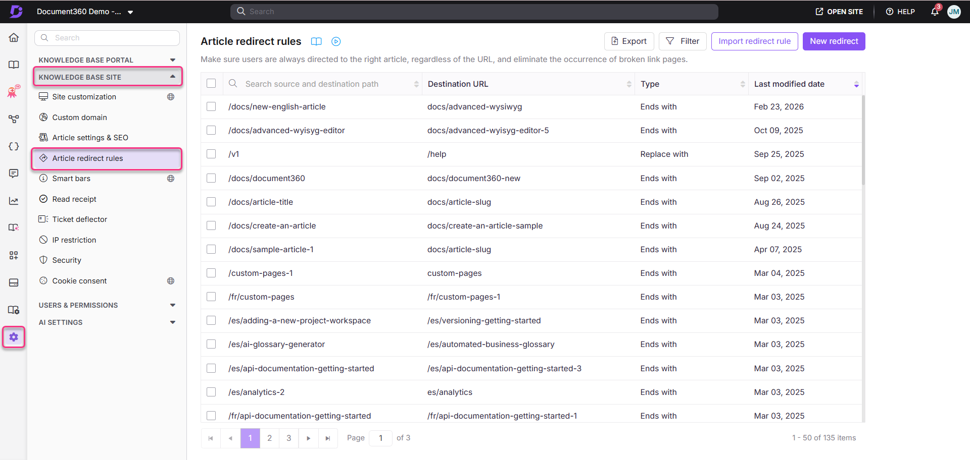Screen dimensions: 970x460
Task: Select the Categories tree icon in sidebar
Action: click(14, 119)
